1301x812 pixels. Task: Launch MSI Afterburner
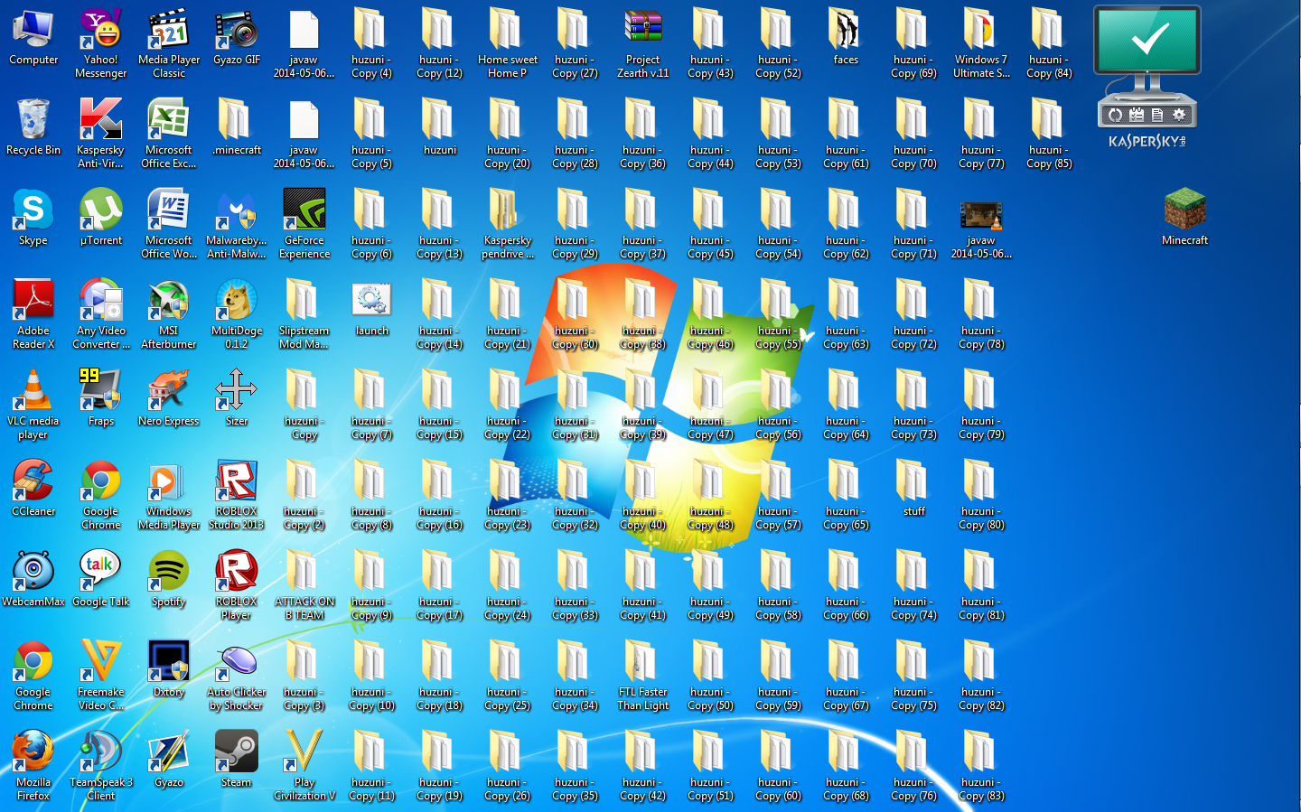[x=169, y=315]
